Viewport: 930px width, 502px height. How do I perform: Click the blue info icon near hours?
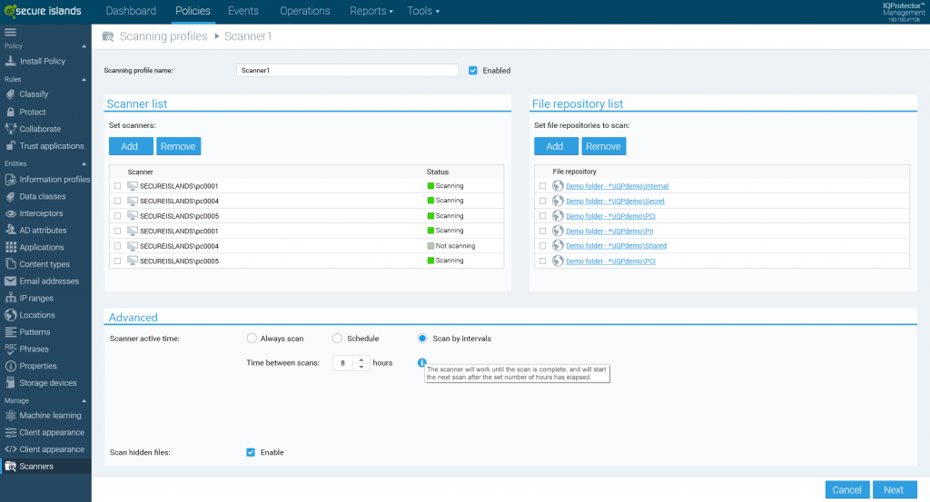[421, 363]
